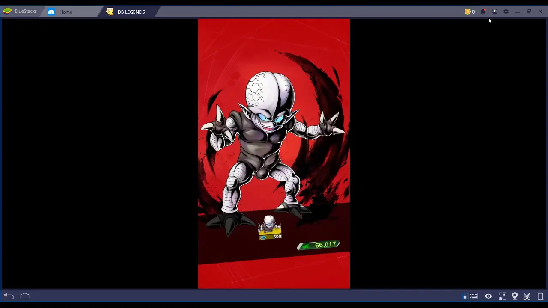The image size is (548, 308).
Task: Restore down the BlueStacks window
Action: [529, 12]
